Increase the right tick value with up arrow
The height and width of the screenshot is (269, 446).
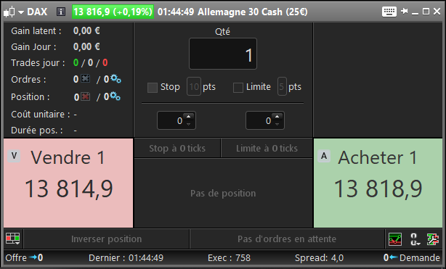point(277,117)
